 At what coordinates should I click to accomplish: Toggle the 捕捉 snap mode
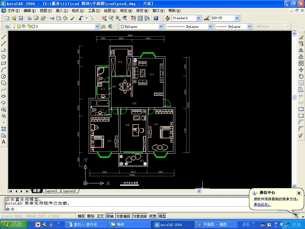(81, 216)
